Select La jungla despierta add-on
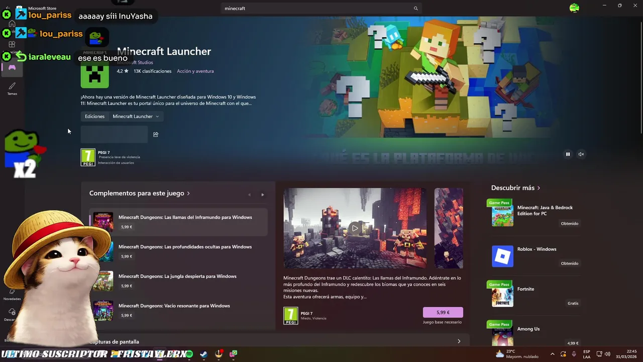This screenshot has width=643, height=362. pyautogui.click(x=178, y=281)
